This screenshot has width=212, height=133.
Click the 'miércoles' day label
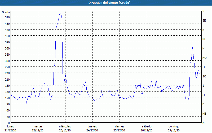pyautogui.click(x=65, y=126)
